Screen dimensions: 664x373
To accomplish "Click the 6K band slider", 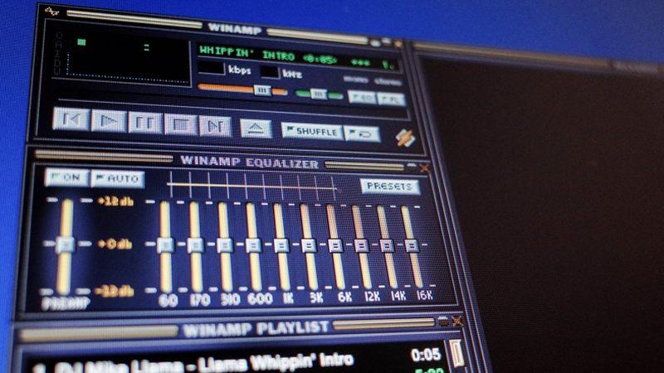I will (335, 245).
